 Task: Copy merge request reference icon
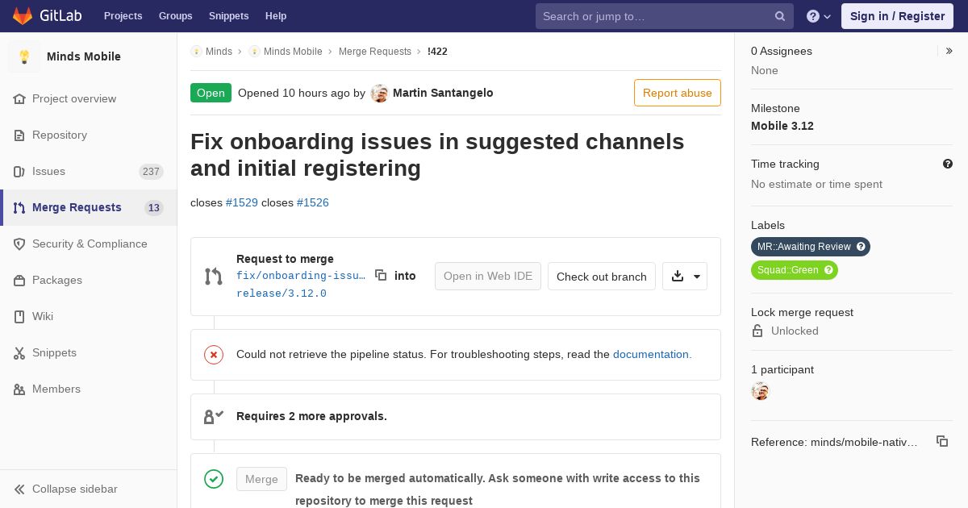click(942, 441)
